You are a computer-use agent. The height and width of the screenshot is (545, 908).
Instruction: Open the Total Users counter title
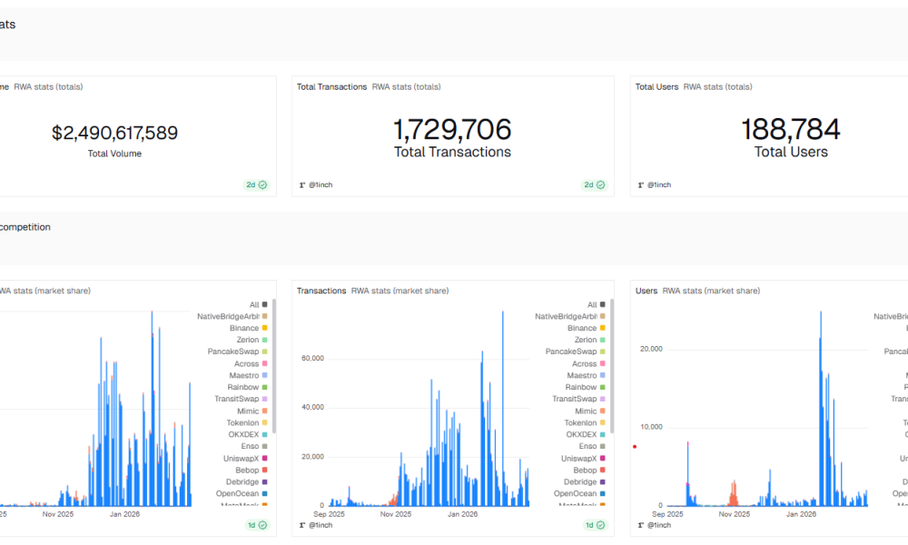[656, 87]
